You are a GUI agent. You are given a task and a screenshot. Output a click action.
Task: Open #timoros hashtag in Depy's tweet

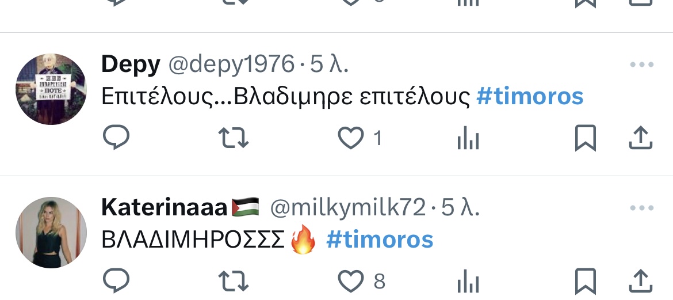coord(530,96)
